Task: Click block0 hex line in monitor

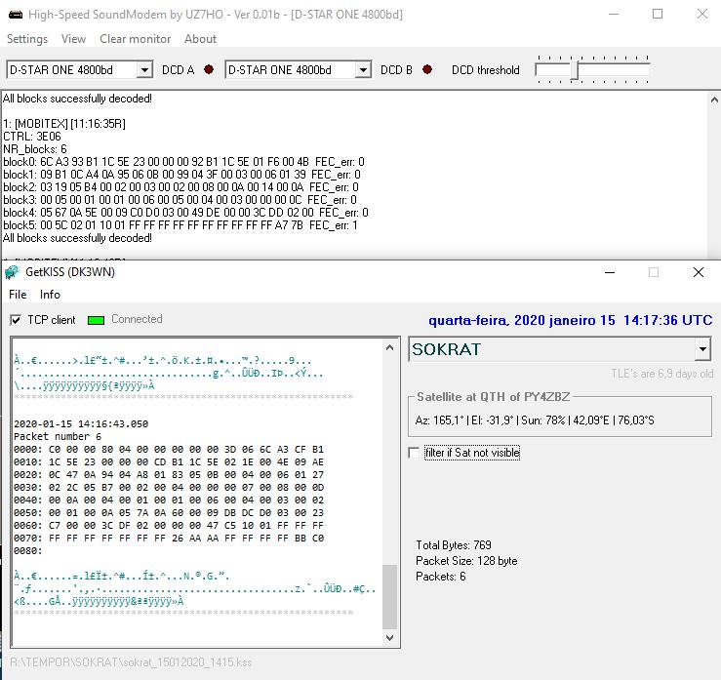Action: 183,162
